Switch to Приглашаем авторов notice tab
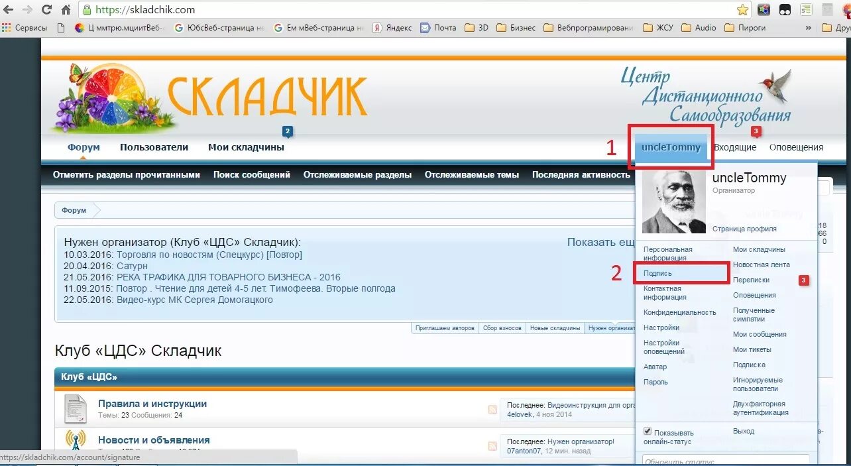The width and height of the screenshot is (851, 466). pyautogui.click(x=445, y=328)
